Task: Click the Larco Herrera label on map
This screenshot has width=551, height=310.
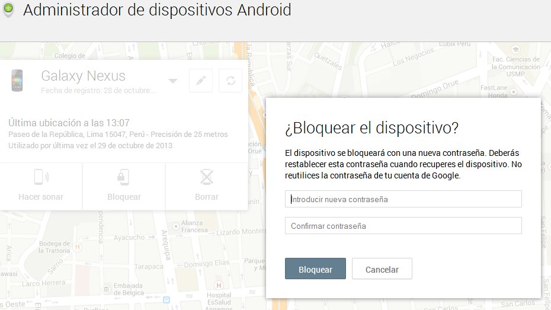Action: click(x=44, y=283)
